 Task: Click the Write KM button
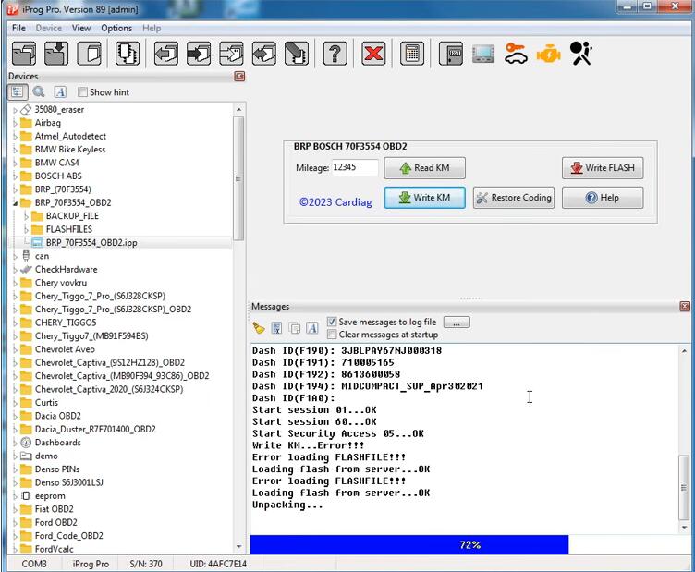tap(424, 198)
